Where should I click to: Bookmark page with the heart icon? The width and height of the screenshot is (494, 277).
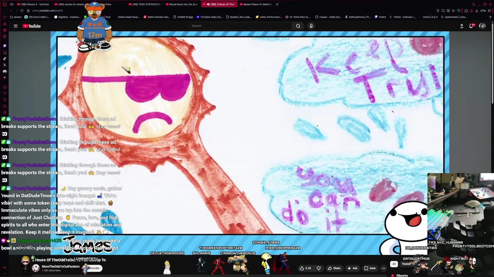pos(458,10)
